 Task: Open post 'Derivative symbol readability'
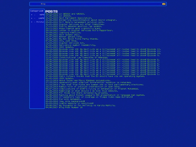tap(77, 45)
